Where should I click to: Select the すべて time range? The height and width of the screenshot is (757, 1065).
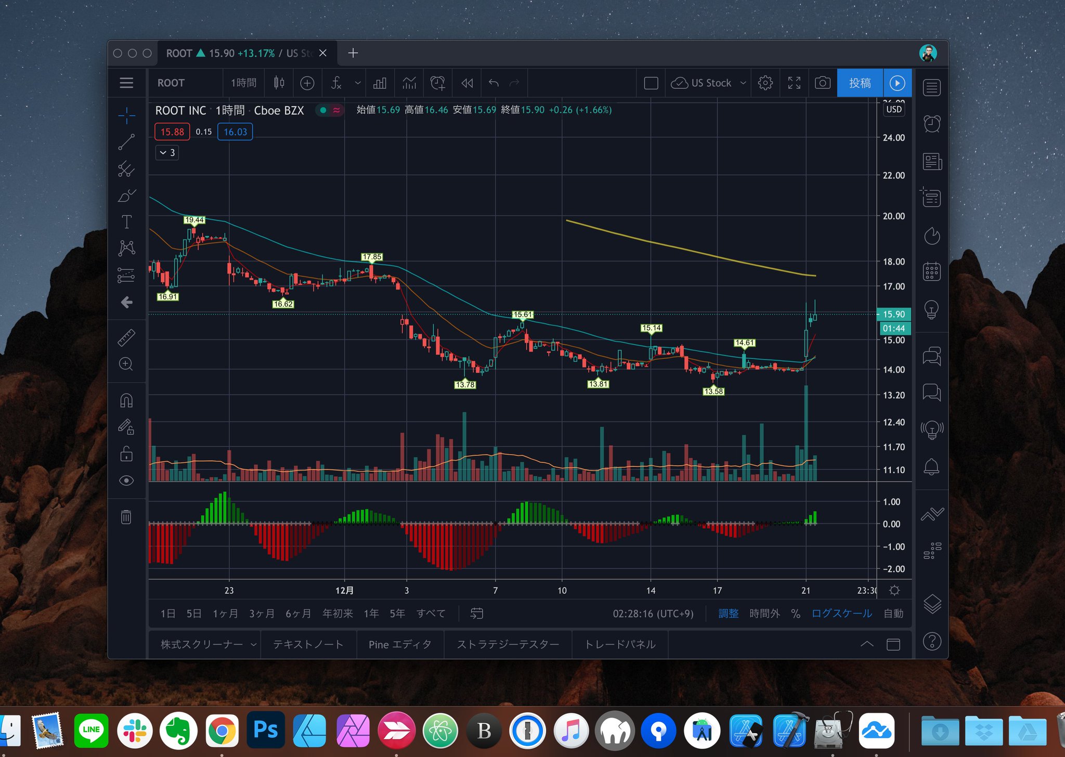pyautogui.click(x=431, y=614)
